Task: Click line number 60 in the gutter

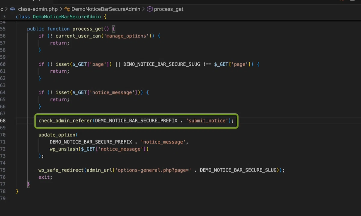Action: [3, 64]
